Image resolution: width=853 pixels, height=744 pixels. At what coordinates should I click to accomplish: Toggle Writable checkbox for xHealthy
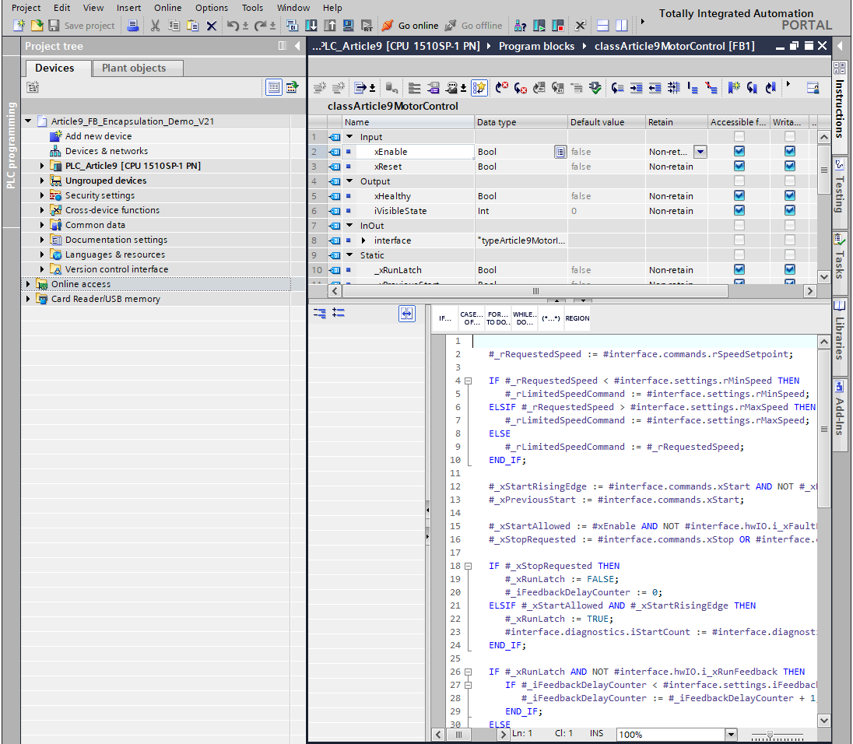pyautogui.click(x=790, y=195)
